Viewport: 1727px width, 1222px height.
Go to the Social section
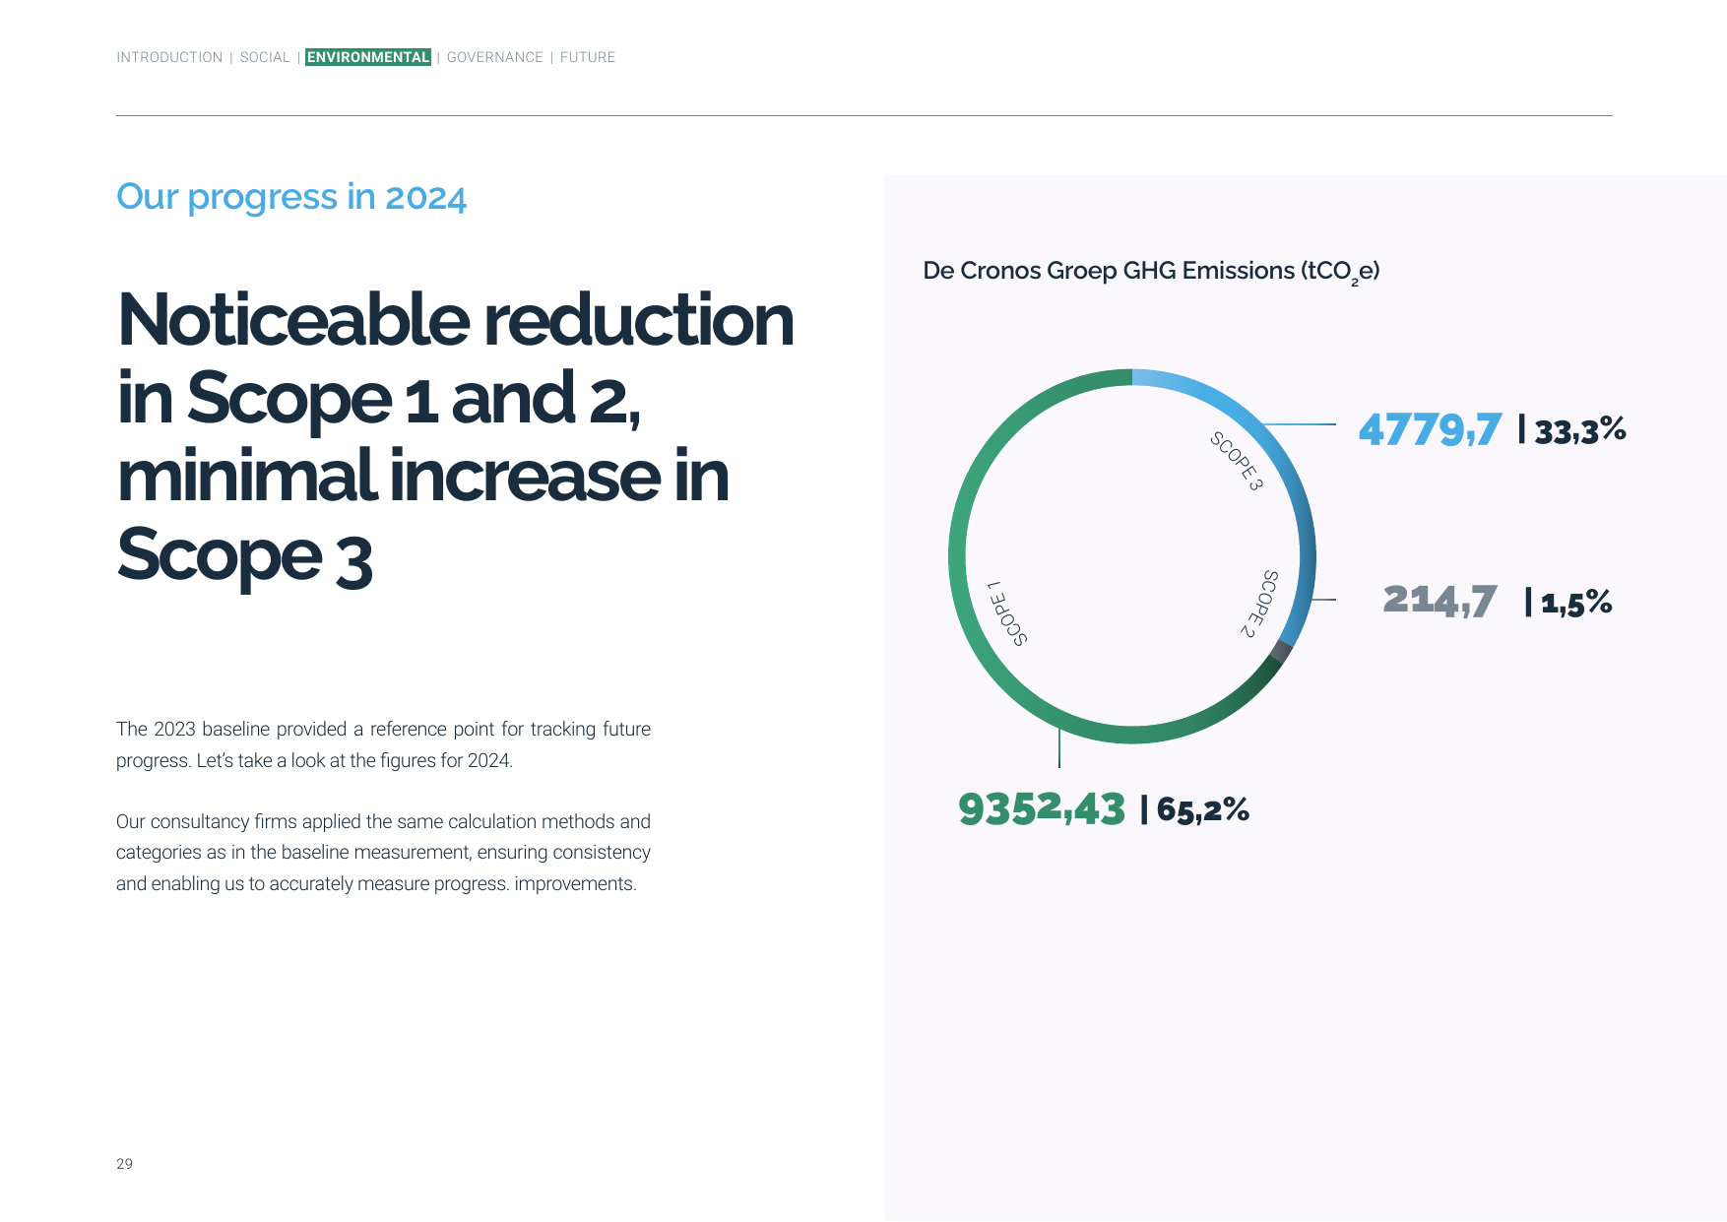point(265,57)
